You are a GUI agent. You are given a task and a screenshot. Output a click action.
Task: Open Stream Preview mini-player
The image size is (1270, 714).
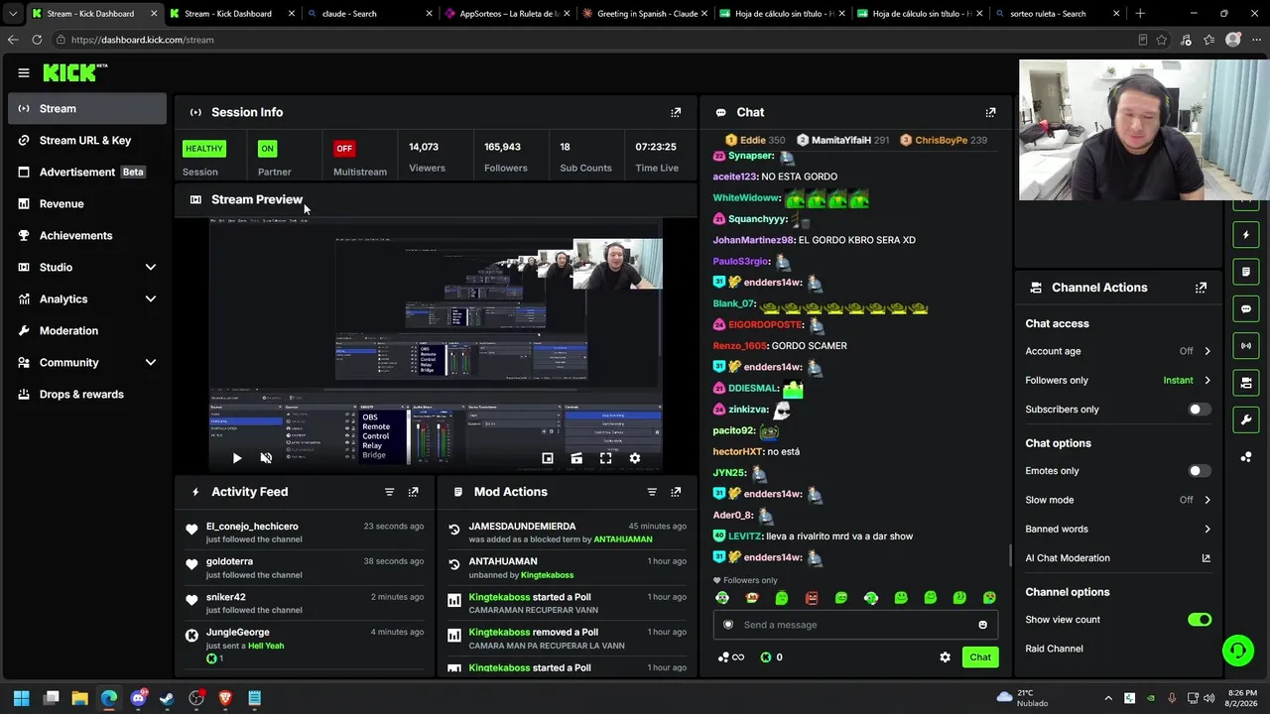point(547,458)
